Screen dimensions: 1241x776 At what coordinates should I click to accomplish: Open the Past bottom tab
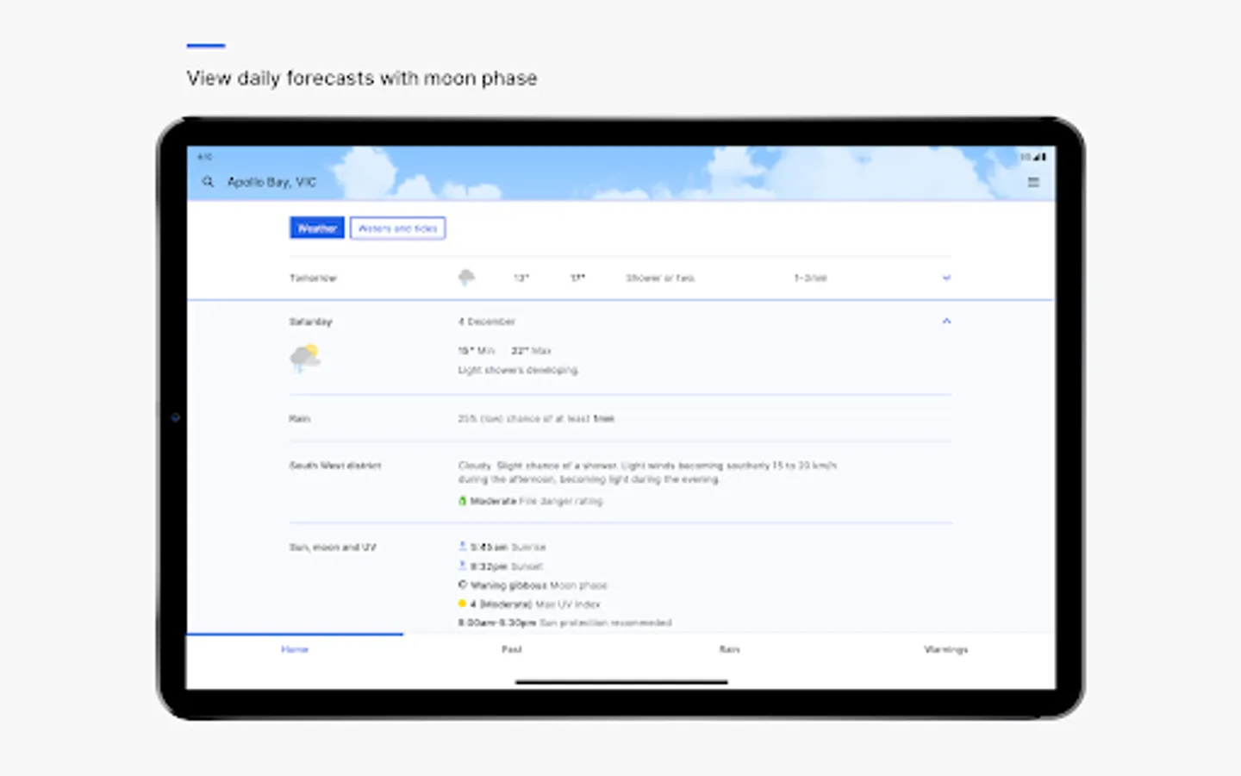[512, 649]
